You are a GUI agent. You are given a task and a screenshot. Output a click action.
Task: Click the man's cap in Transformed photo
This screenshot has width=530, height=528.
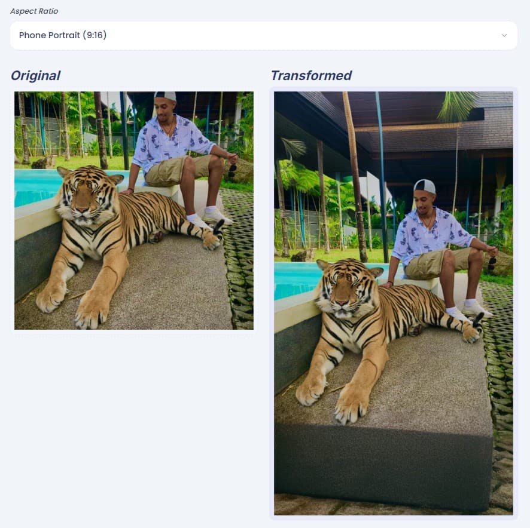coord(425,186)
